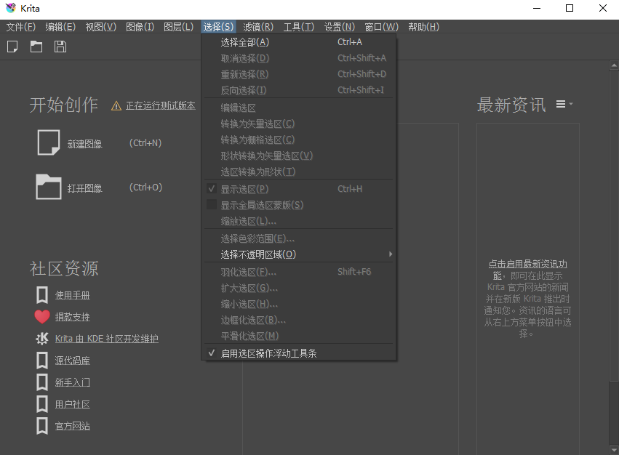Viewport: 619px width, 455px height.
Task: Choose 选区转换为形状(T) menu entry
Action: pyautogui.click(x=299, y=172)
